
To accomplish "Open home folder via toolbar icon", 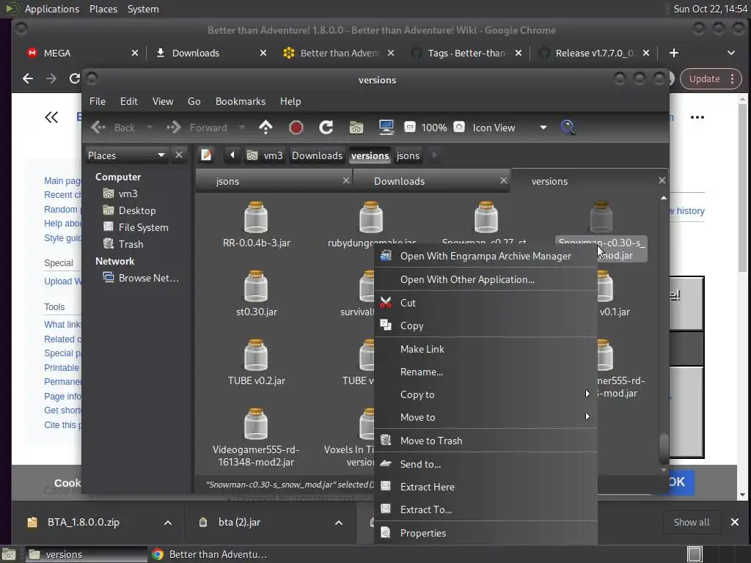I will click(356, 128).
